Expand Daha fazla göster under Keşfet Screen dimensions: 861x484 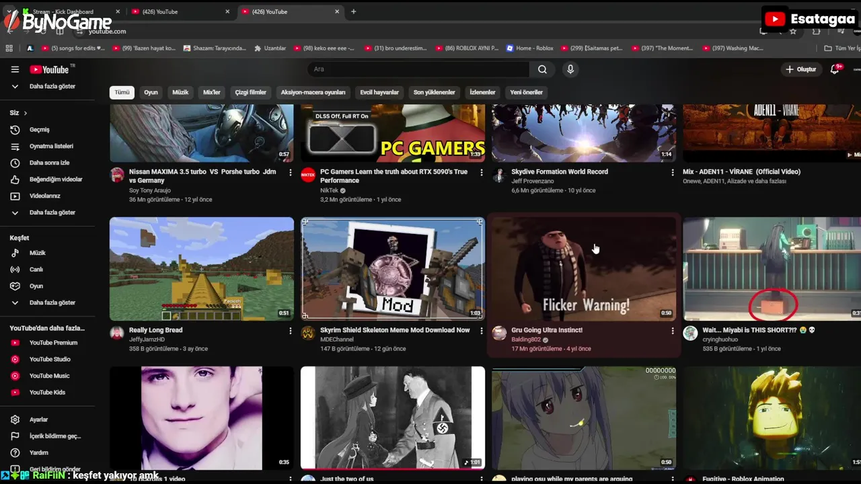pos(51,302)
